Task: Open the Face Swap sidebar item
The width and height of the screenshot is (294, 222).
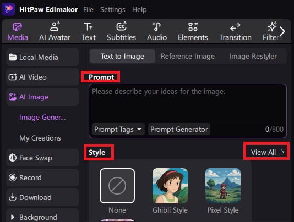Action: point(42,158)
